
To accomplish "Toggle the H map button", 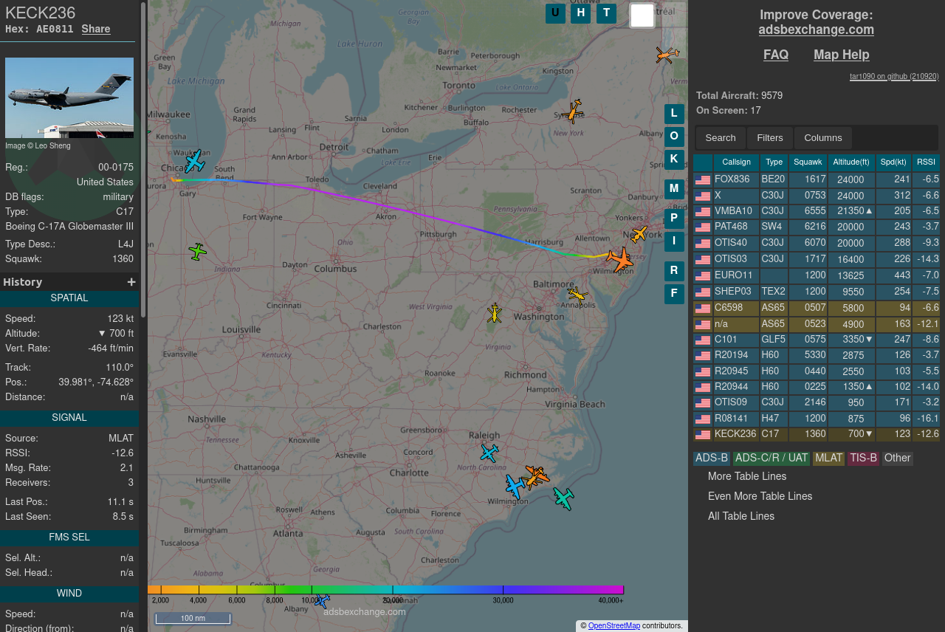I will point(581,13).
